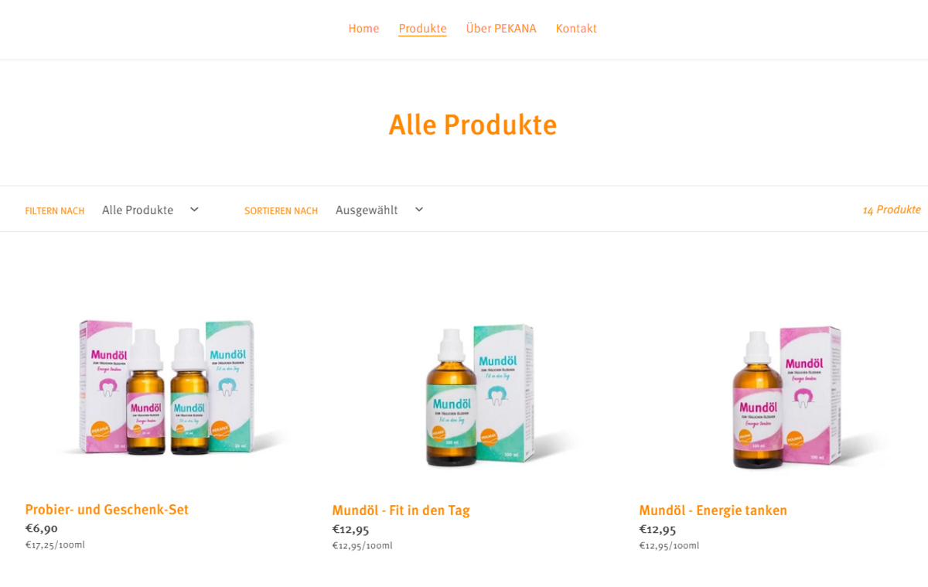Click the 14 Produkte count text
This screenshot has width=928, height=587.
(892, 210)
